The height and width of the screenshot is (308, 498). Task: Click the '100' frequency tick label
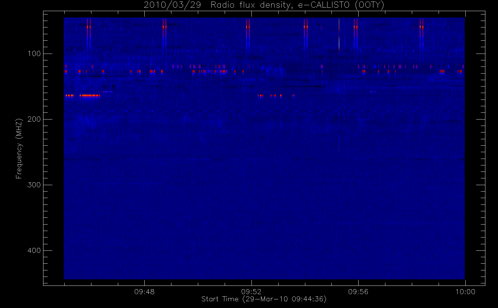click(x=34, y=54)
